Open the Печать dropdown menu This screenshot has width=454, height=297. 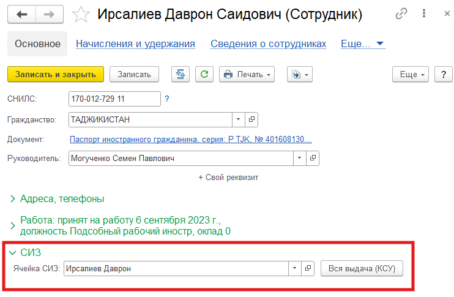tap(247, 75)
